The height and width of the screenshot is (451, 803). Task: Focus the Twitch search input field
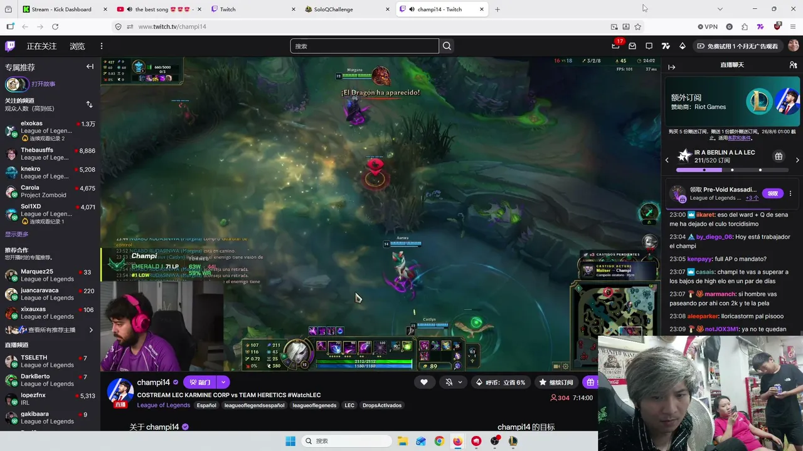click(x=364, y=46)
